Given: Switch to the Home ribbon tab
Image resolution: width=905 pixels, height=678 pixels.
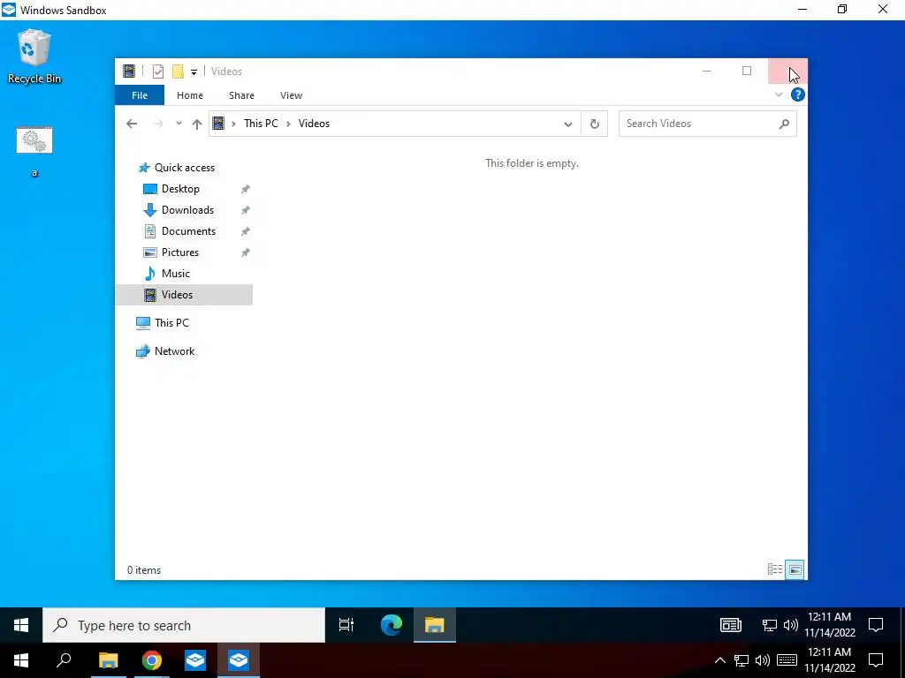Looking at the screenshot, I should pos(190,95).
